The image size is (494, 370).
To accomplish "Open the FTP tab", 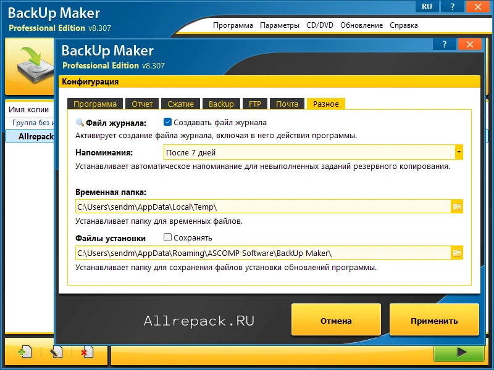I will click(255, 104).
